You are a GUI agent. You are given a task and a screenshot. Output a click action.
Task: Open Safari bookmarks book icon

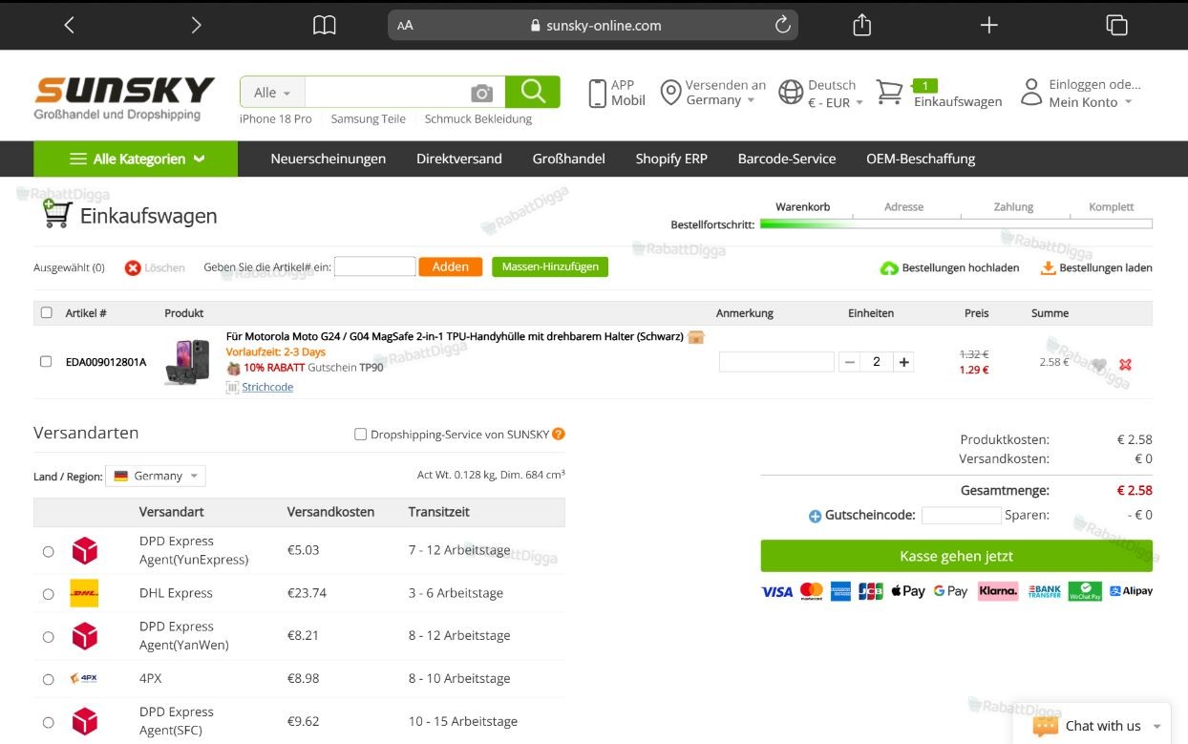tap(325, 26)
